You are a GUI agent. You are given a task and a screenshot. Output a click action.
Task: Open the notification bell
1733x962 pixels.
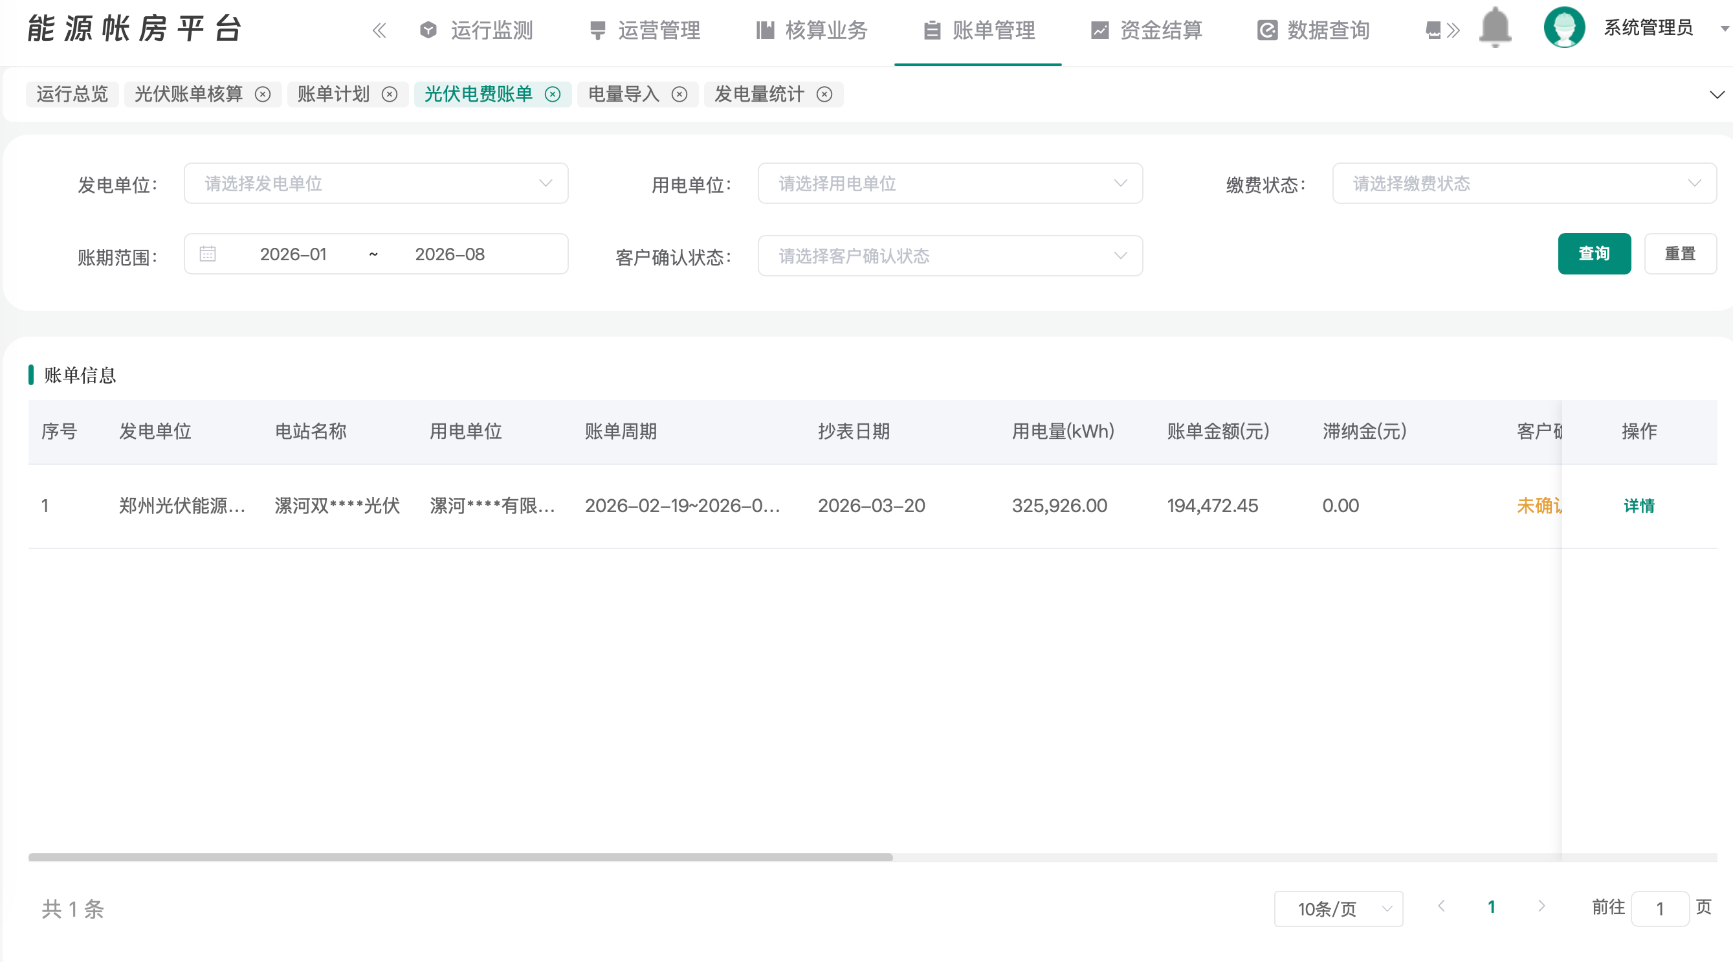(1496, 28)
